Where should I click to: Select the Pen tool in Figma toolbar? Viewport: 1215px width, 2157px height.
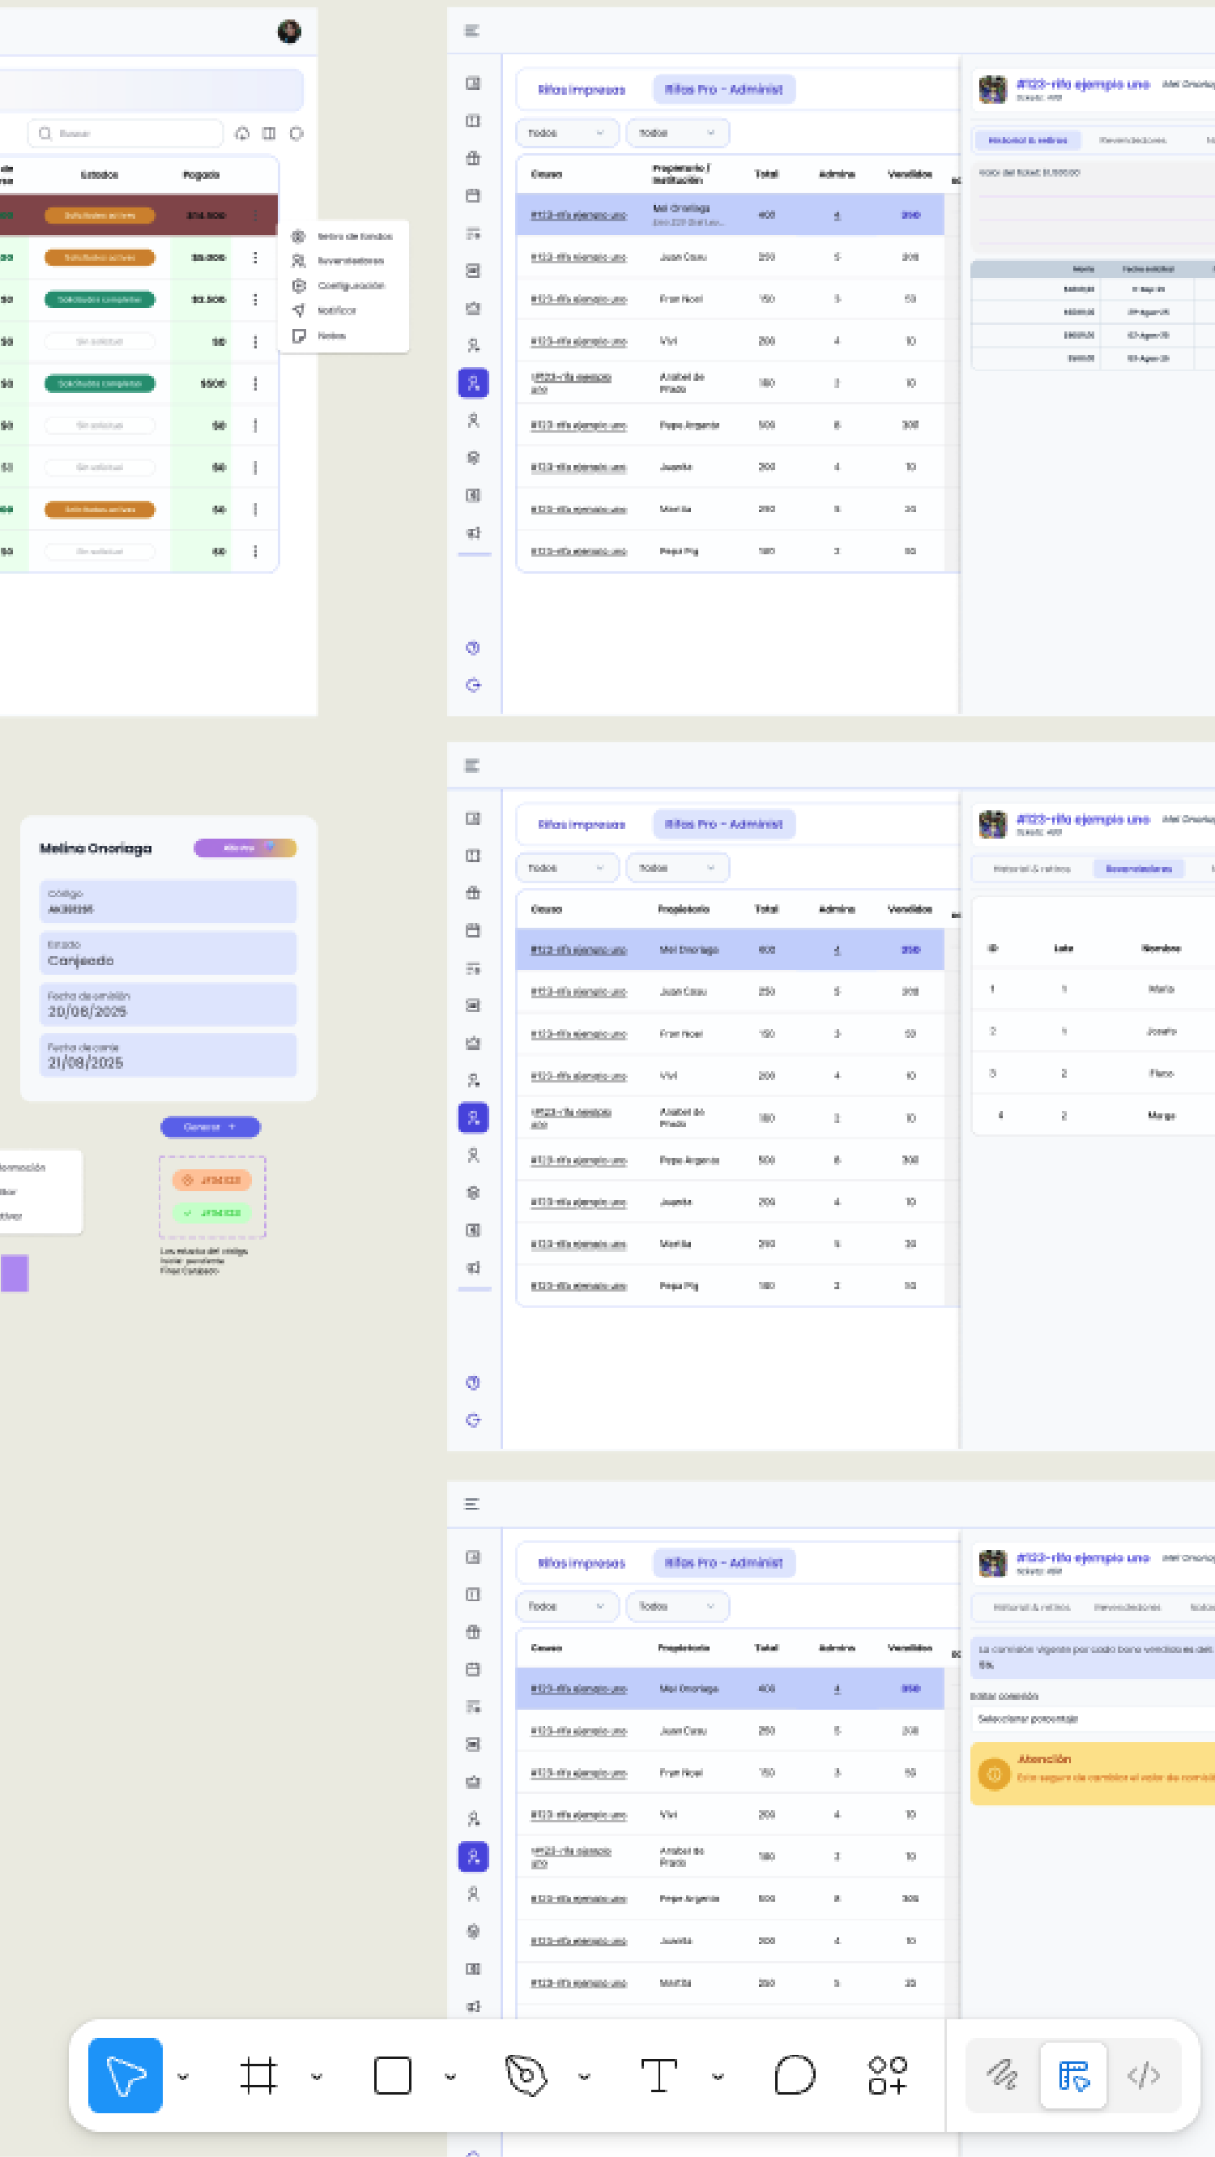pos(526,2075)
